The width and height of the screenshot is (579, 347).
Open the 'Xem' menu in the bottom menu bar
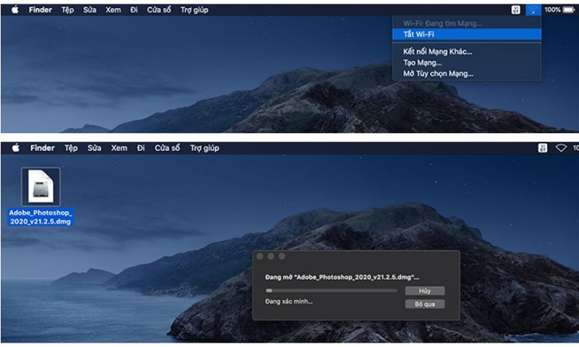[119, 148]
